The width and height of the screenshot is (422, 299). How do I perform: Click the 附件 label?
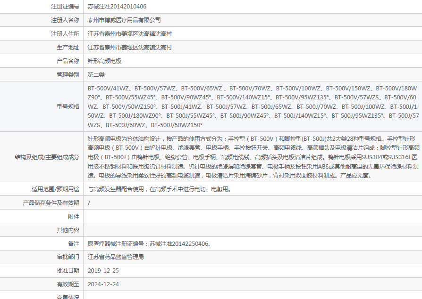click(x=74, y=217)
